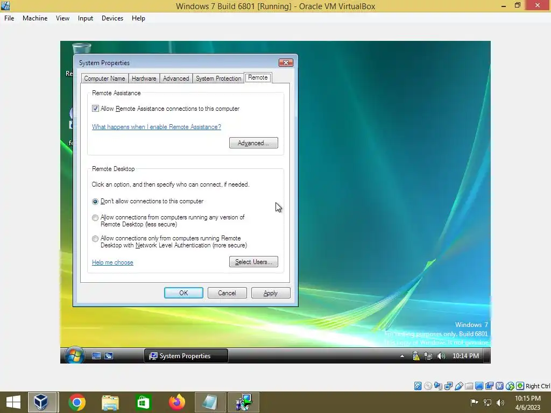The height and width of the screenshot is (413, 551).
Task: Toggle Allow Remote Assistance connections checkbox
Action: [x=95, y=109]
